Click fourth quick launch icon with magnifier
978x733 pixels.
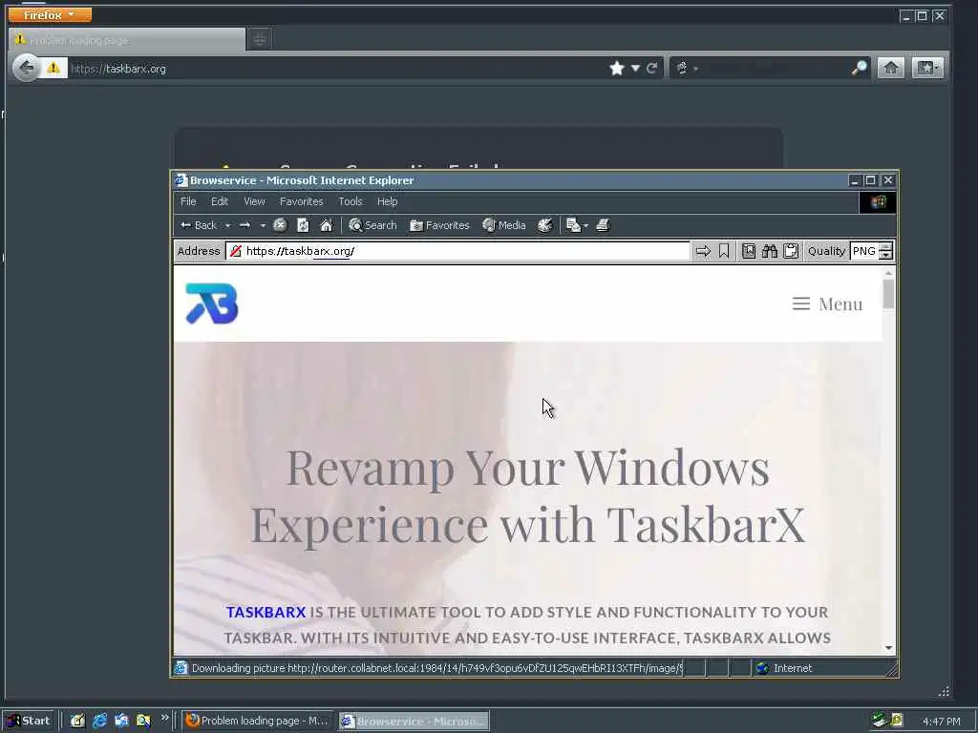[x=143, y=721]
